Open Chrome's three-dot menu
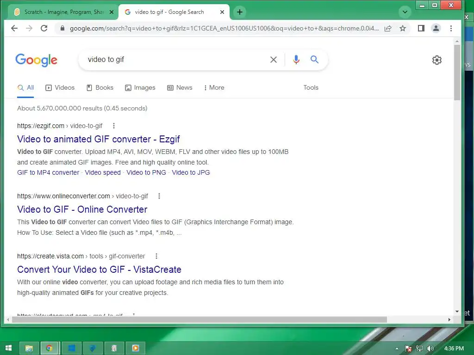Viewport: 474px width, 355px height. point(451,28)
